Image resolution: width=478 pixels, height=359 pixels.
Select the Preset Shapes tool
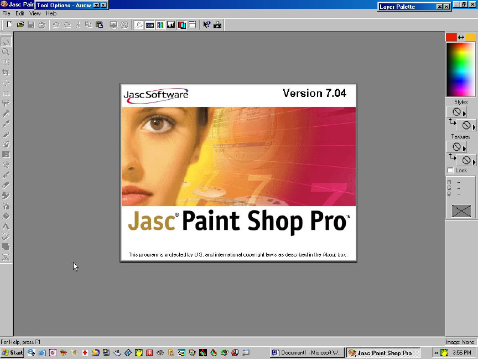click(6, 247)
